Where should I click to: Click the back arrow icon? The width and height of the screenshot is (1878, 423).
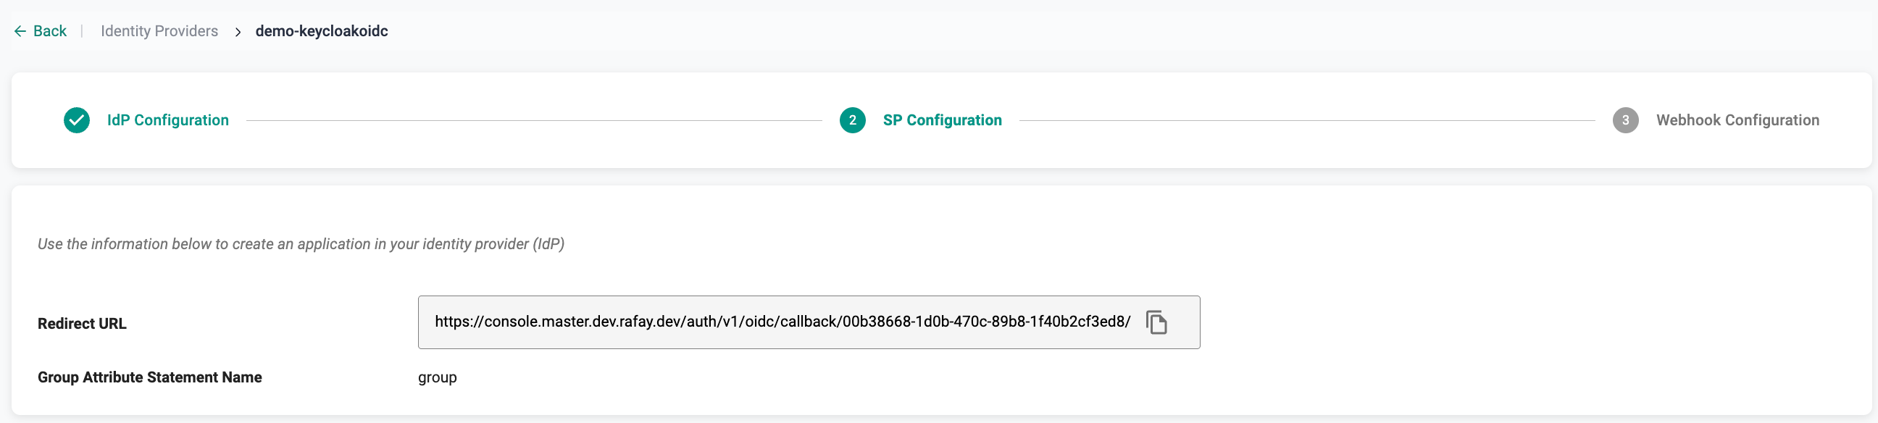[20, 31]
